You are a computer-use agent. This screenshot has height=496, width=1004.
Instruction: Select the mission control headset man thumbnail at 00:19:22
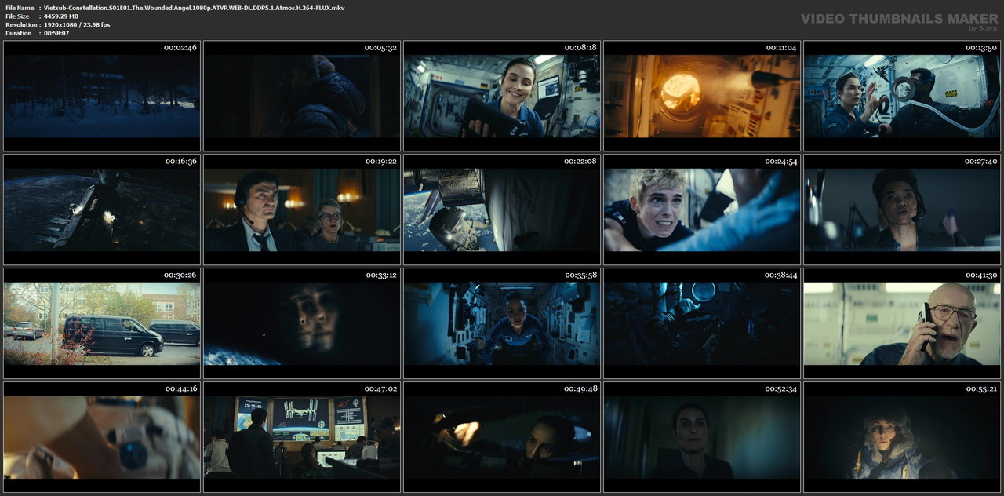[x=302, y=210]
